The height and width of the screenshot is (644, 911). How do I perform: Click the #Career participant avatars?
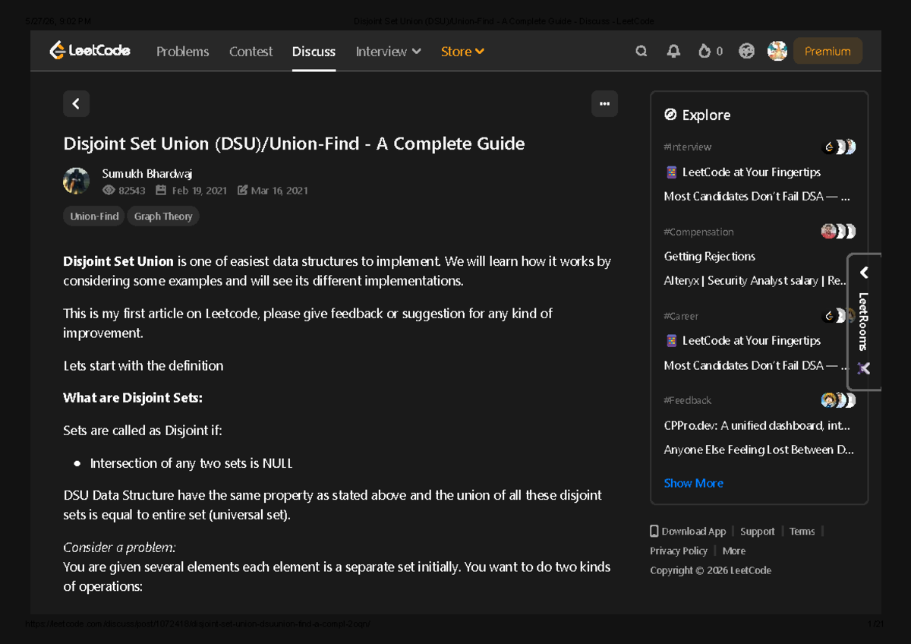[x=840, y=316]
